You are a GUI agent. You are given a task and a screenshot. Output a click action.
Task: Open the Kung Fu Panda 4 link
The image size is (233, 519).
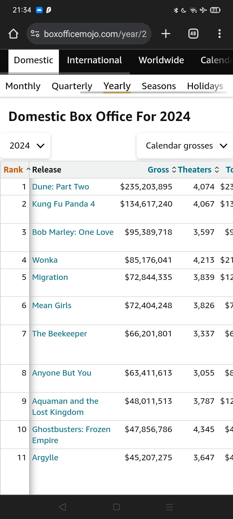coord(63,204)
